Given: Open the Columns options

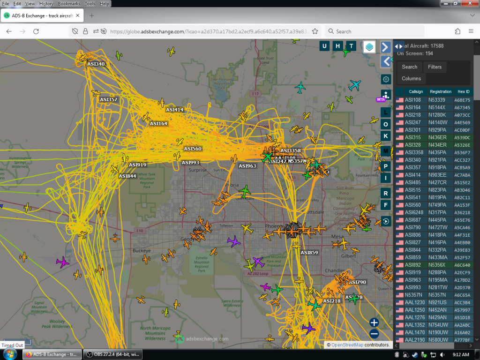Looking at the screenshot, I should (x=411, y=78).
